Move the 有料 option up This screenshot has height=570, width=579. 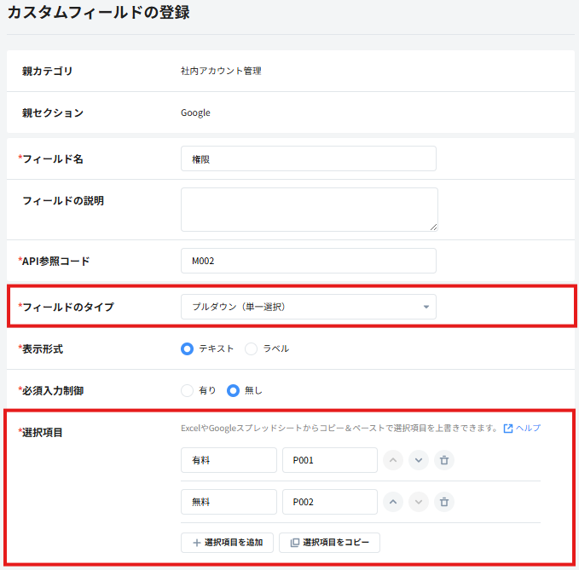coord(393,460)
